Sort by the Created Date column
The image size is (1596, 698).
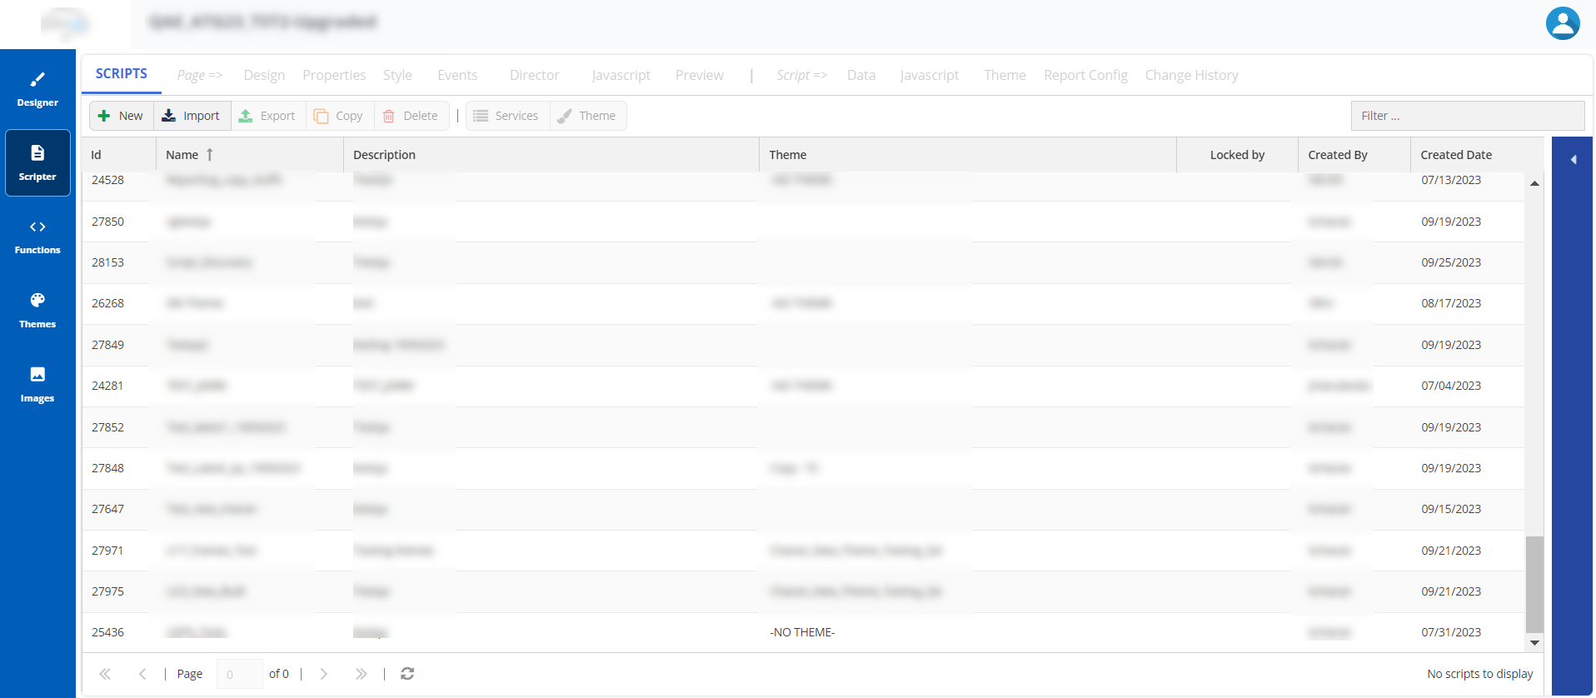tap(1477, 155)
